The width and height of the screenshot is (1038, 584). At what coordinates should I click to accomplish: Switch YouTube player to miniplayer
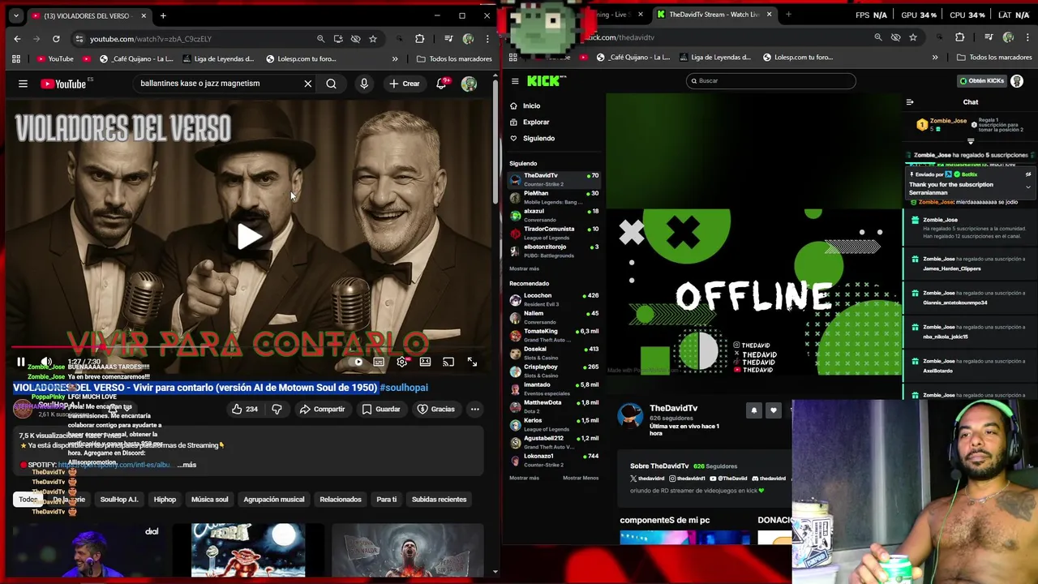(425, 363)
